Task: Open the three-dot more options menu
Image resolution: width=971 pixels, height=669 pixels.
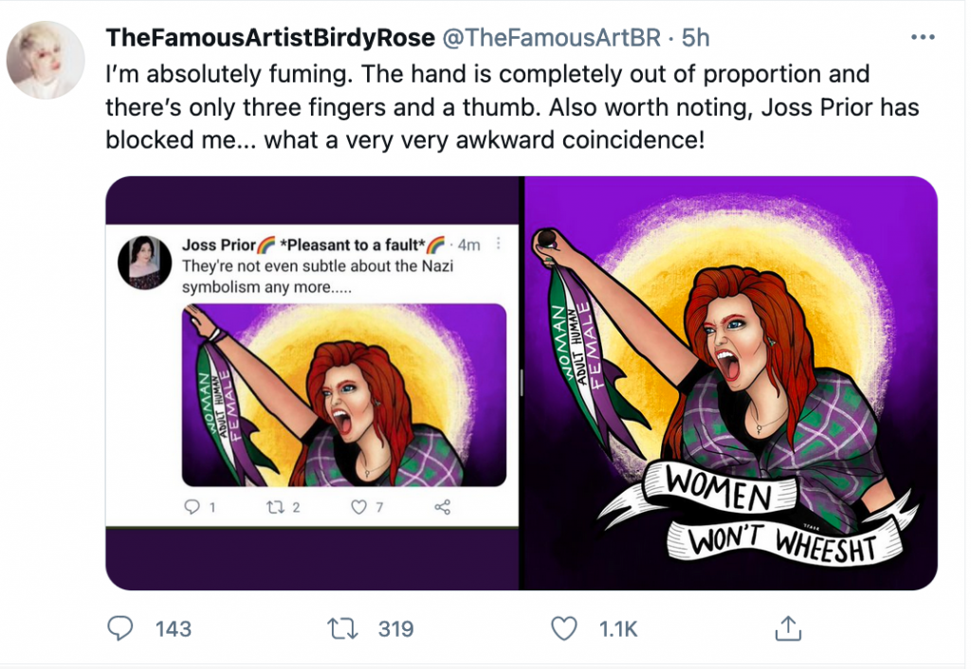Action: [x=922, y=38]
